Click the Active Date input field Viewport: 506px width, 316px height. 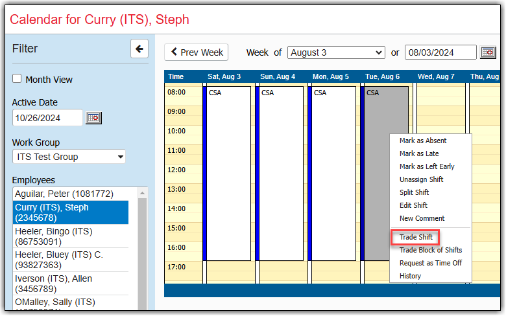click(x=47, y=118)
